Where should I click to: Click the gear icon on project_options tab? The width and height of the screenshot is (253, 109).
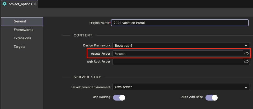[4, 4]
